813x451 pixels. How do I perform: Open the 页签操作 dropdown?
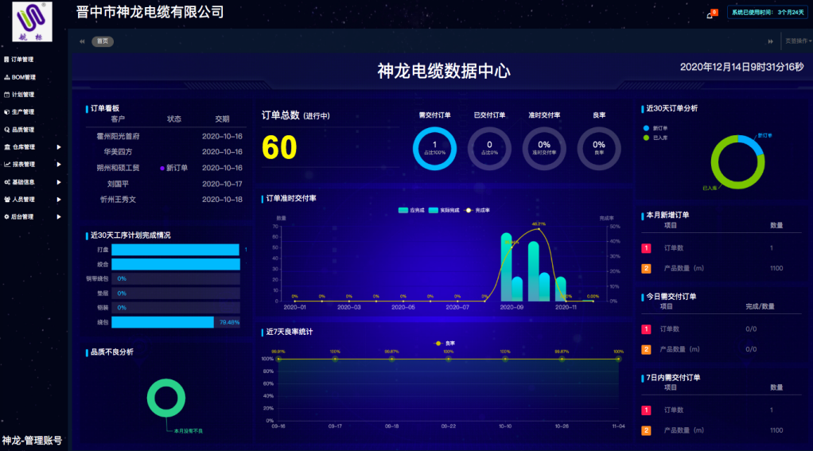click(798, 41)
